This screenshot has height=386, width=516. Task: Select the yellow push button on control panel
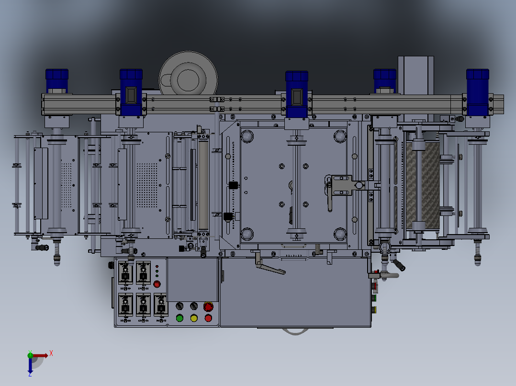pyautogui.click(x=194, y=318)
